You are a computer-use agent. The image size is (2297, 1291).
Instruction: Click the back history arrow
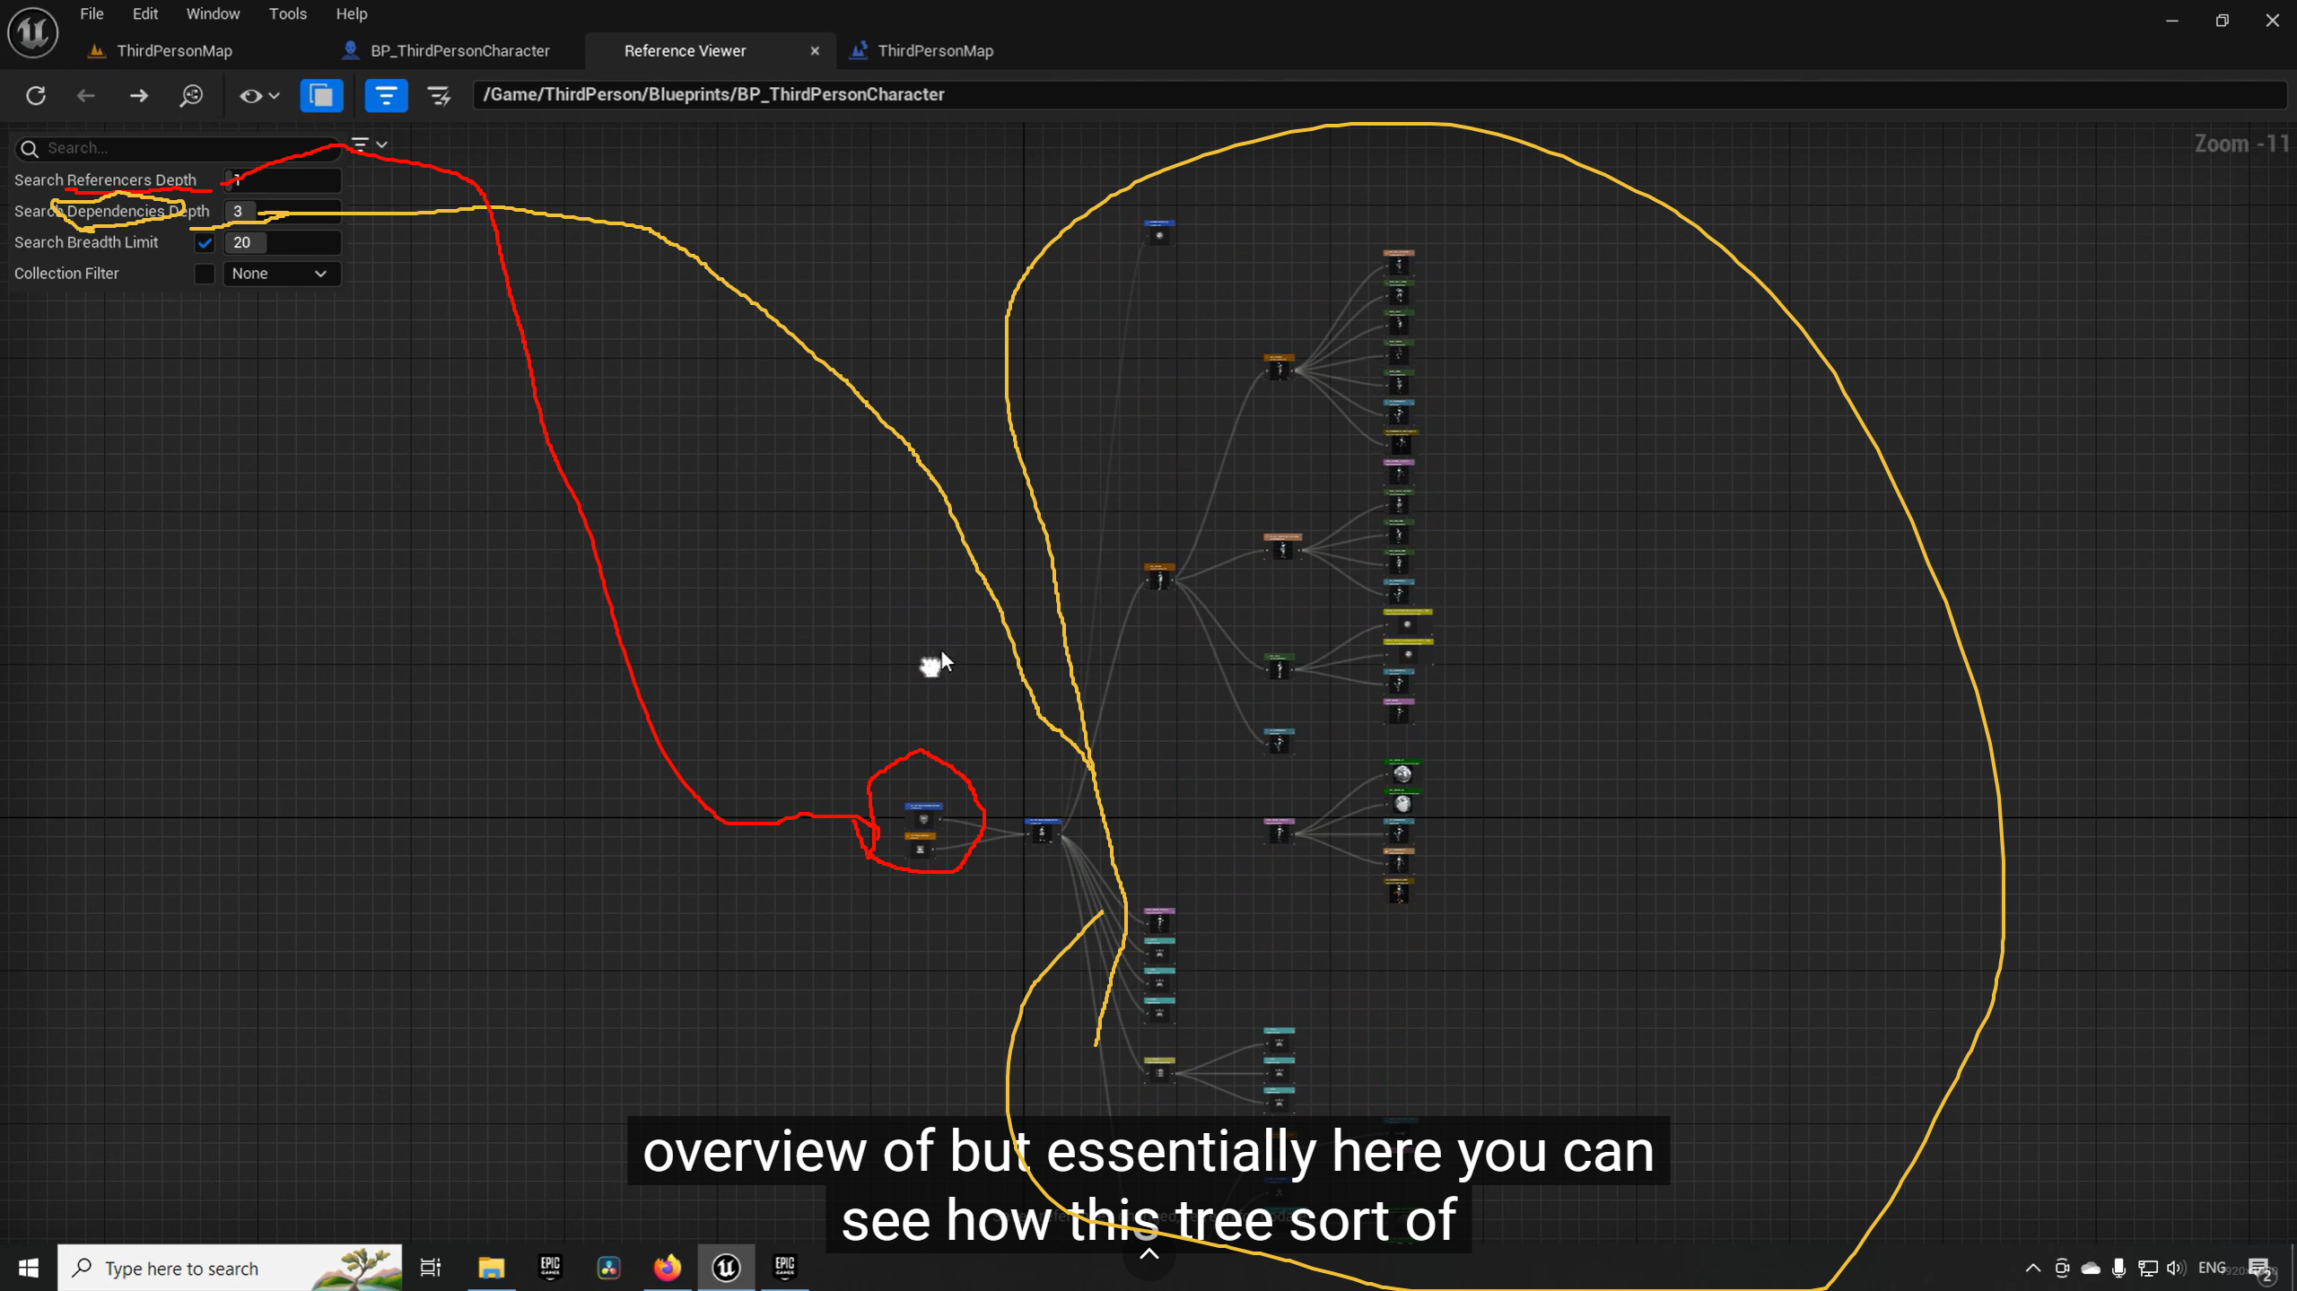[86, 95]
